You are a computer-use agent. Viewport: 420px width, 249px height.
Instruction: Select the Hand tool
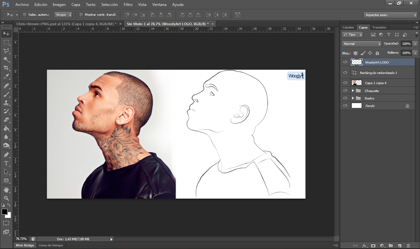6,189
